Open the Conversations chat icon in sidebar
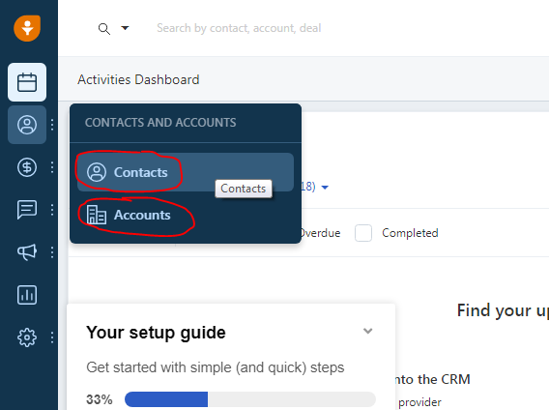Image resolution: width=549 pixels, height=410 pixels. coord(27,210)
